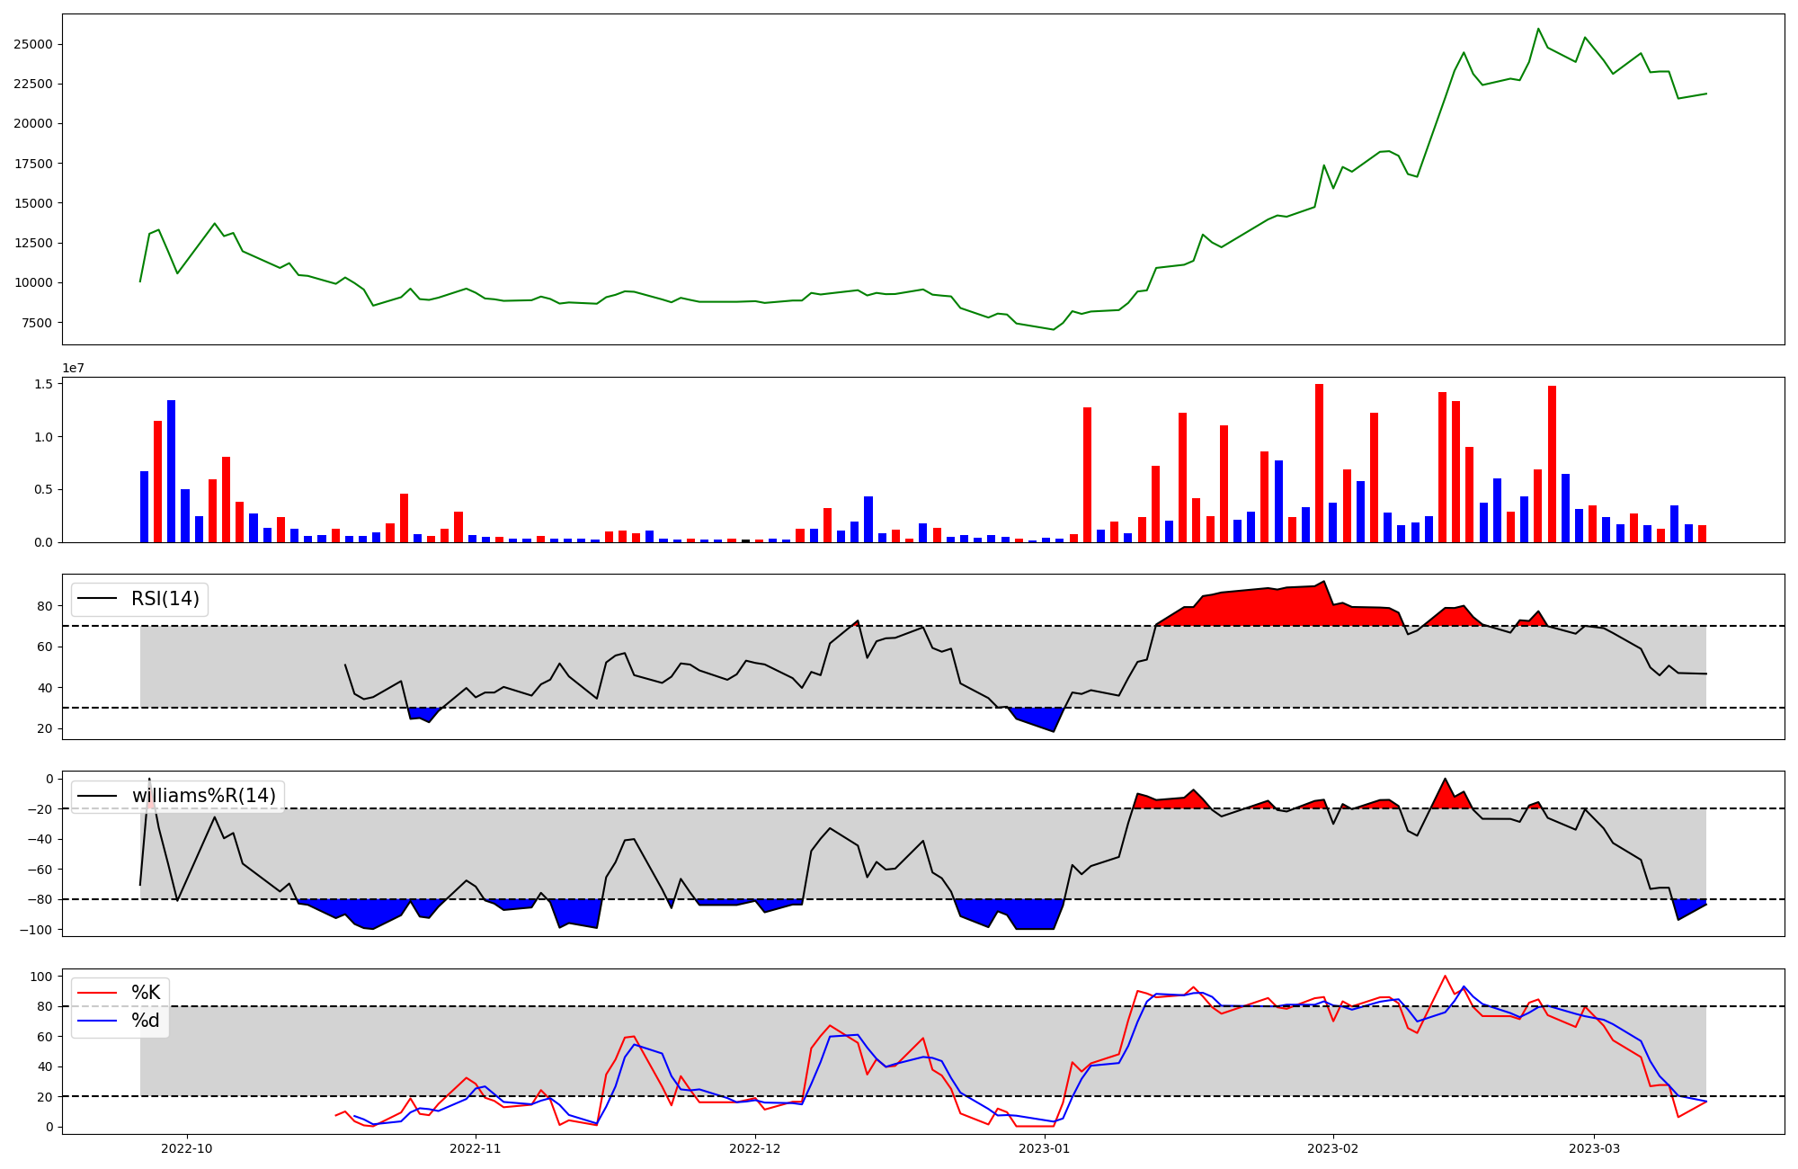Click the peak of the green price line

1537,29
